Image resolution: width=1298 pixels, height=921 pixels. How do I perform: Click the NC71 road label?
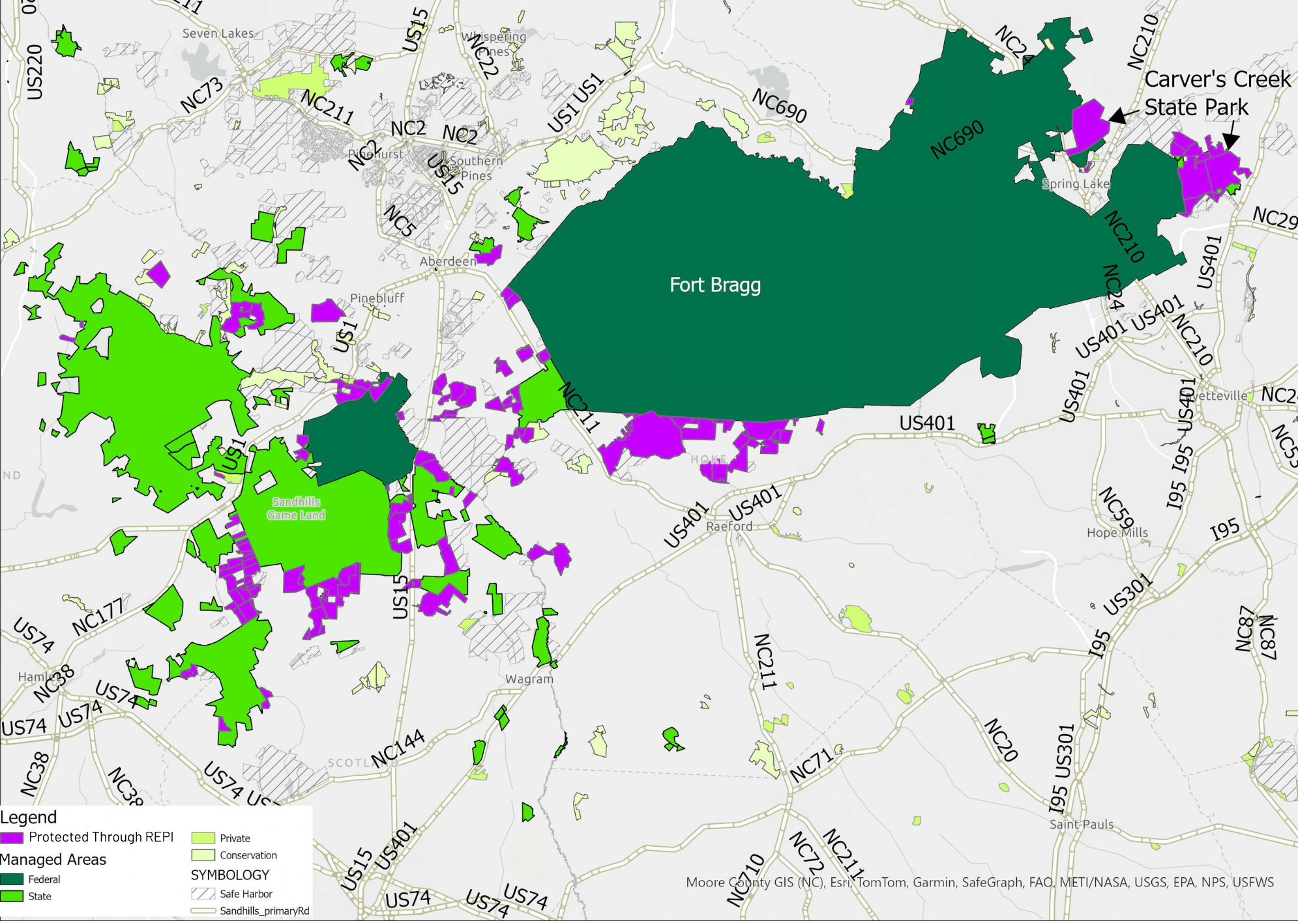pos(812,765)
